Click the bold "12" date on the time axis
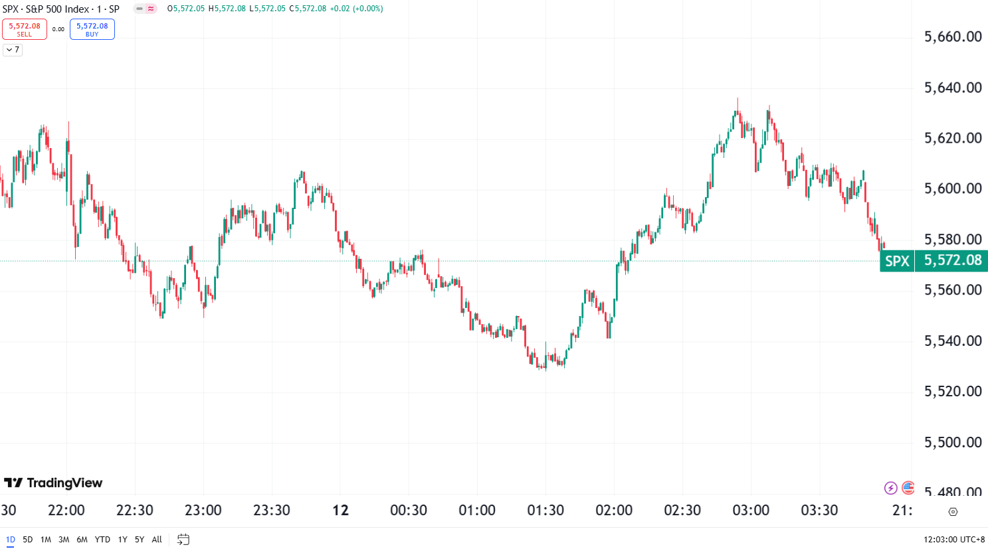This screenshot has height=551, width=988. point(341,511)
